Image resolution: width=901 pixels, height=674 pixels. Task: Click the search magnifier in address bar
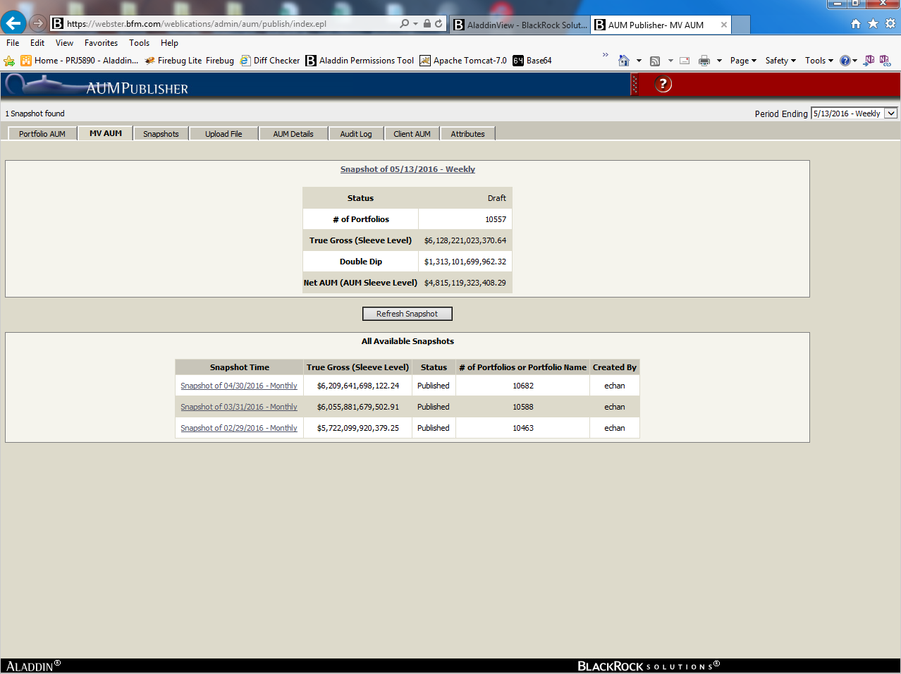pos(404,24)
